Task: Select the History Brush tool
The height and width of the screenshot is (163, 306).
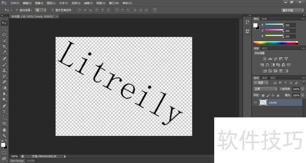Action: [x=4, y=76]
